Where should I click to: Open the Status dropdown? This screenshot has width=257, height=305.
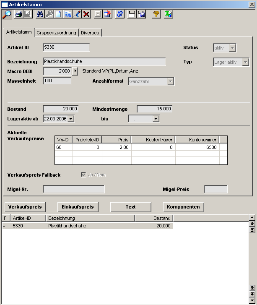(233, 48)
